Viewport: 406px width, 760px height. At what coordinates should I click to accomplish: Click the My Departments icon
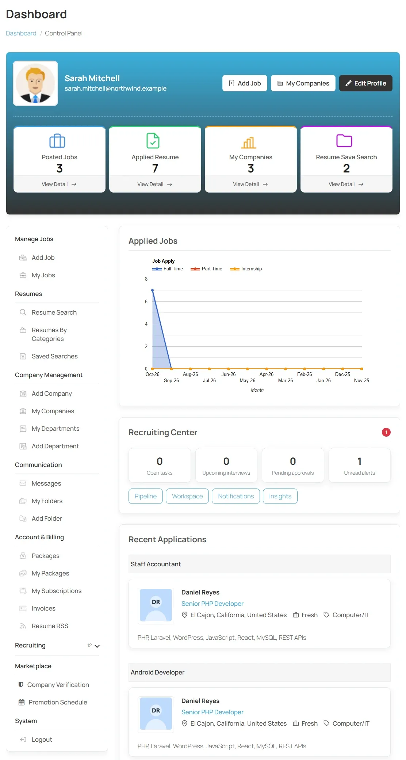pos(23,429)
